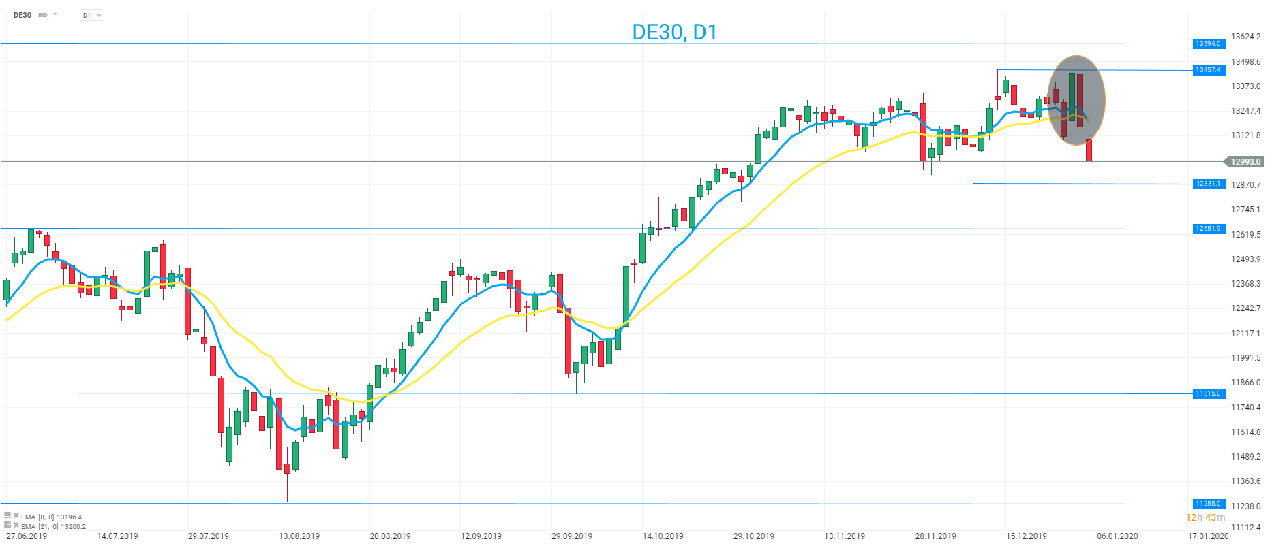Viewport: 1272px width, 548px height.
Task: Click the 28.11.2019 date label
Action: [936, 536]
